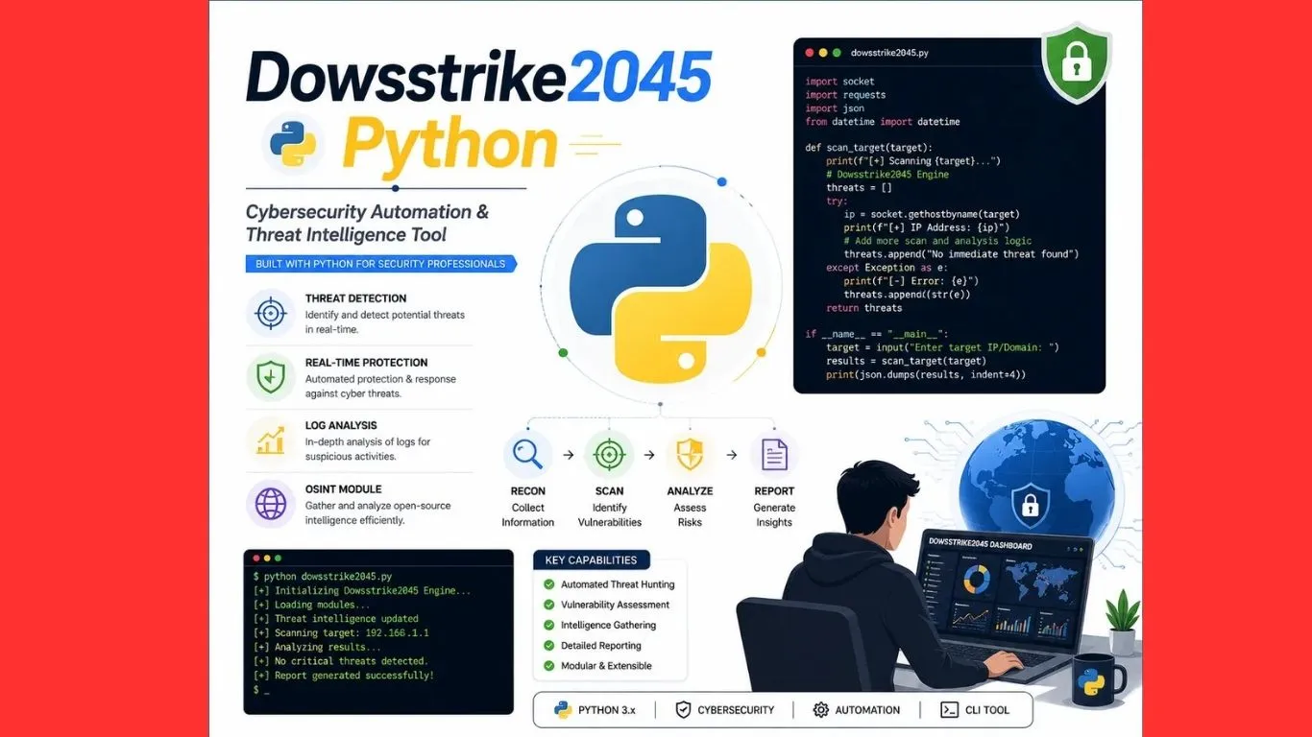Click the 'import requests' code line
1312x737 pixels.
click(845, 95)
